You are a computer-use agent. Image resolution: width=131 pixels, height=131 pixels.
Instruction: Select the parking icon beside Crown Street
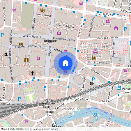pyautogui.click(x=93, y=79)
